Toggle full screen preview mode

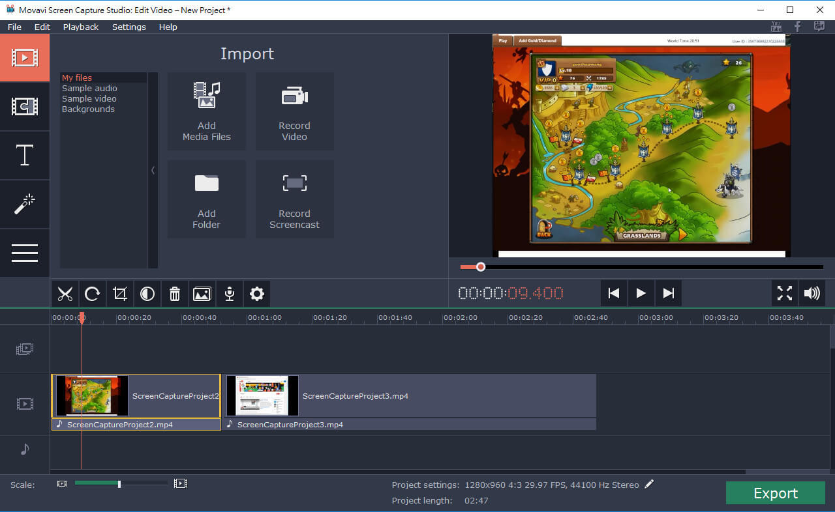coord(784,293)
